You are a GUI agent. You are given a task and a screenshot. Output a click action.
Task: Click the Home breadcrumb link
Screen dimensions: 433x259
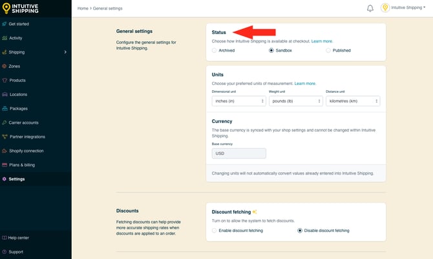pyautogui.click(x=83, y=8)
